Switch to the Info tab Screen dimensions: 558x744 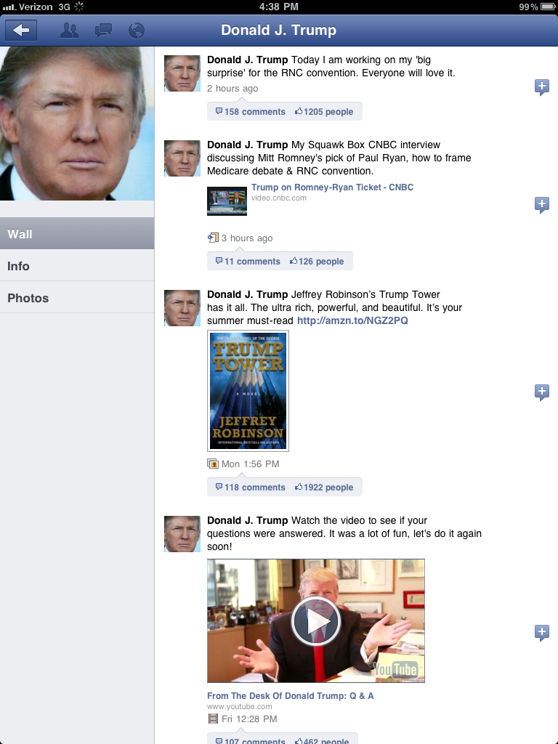77,266
